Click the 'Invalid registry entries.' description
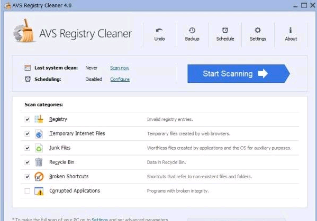 pyautogui.click(x=170, y=119)
